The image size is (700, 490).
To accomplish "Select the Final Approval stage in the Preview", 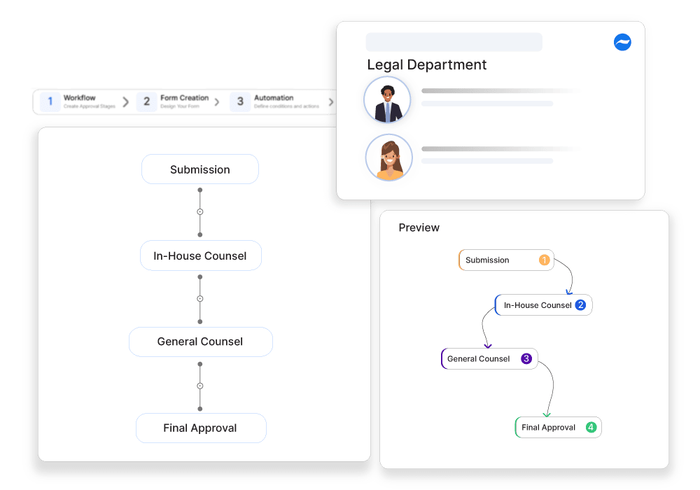I will click(x=553, y=427).
